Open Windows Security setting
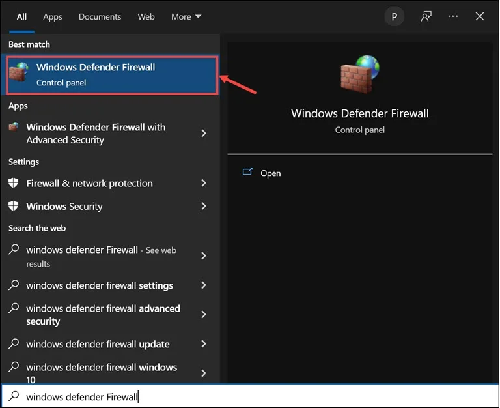The width and height of the screenshot is (500, 408). click(x=109, y=206)
